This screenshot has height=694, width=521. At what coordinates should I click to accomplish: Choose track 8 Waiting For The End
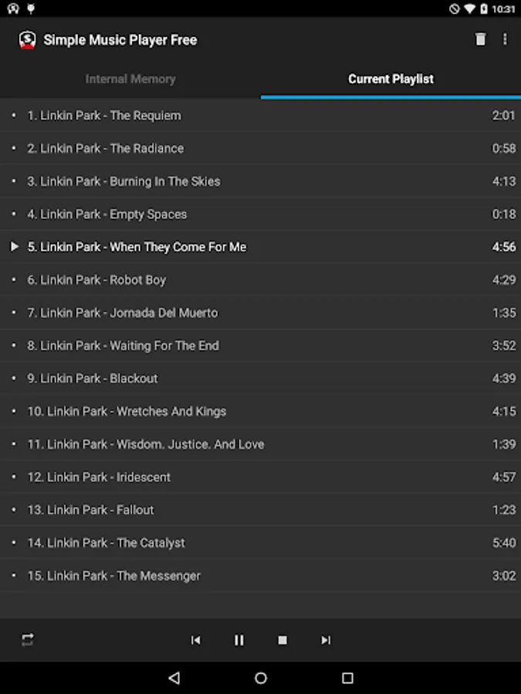point(261,345)
